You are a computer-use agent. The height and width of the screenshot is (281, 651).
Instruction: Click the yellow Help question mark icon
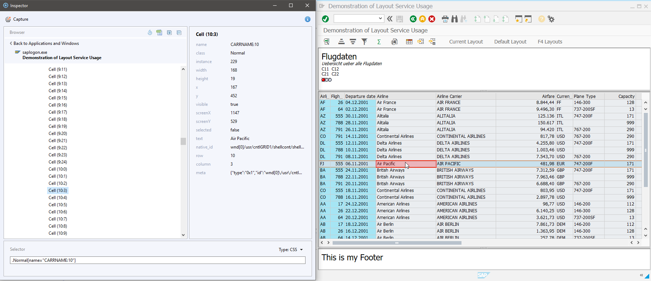click(541, 19)
